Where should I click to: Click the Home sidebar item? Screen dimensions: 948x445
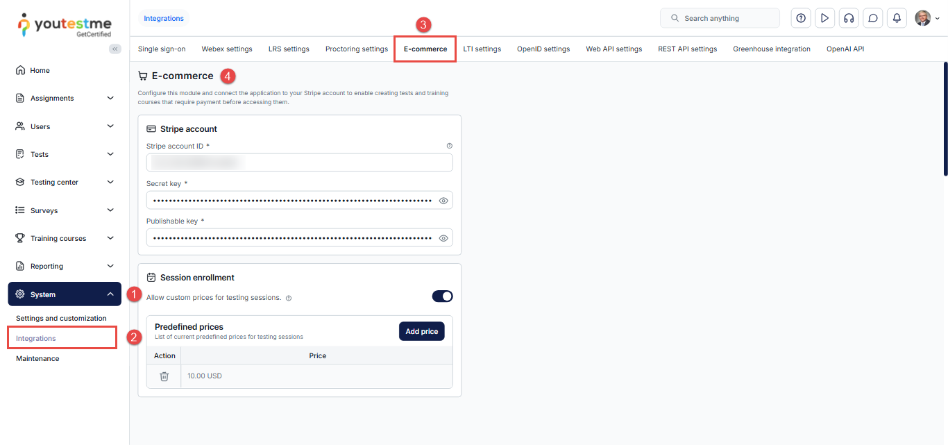[x=65, y=70]
